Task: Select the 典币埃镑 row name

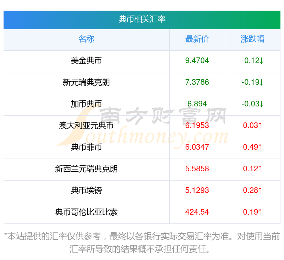Action: 86,190
